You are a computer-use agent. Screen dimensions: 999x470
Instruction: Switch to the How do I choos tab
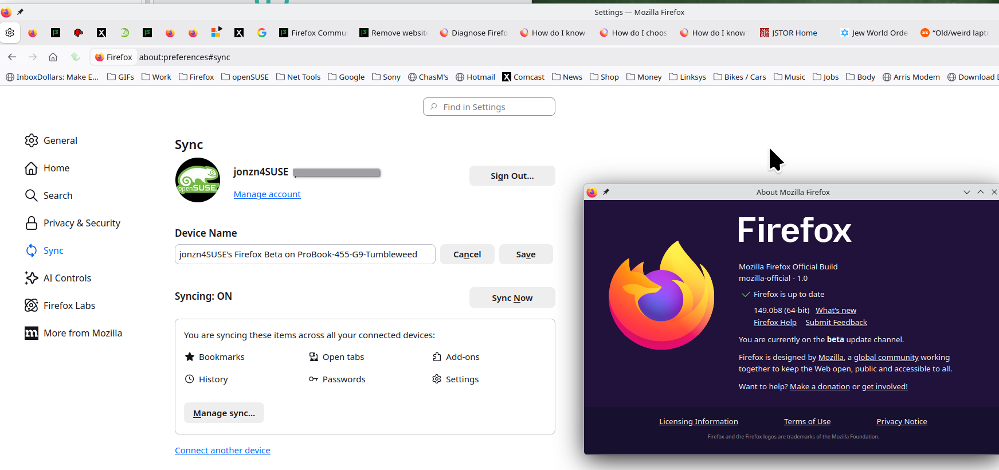pyautogui.click(x=634, y=33)
